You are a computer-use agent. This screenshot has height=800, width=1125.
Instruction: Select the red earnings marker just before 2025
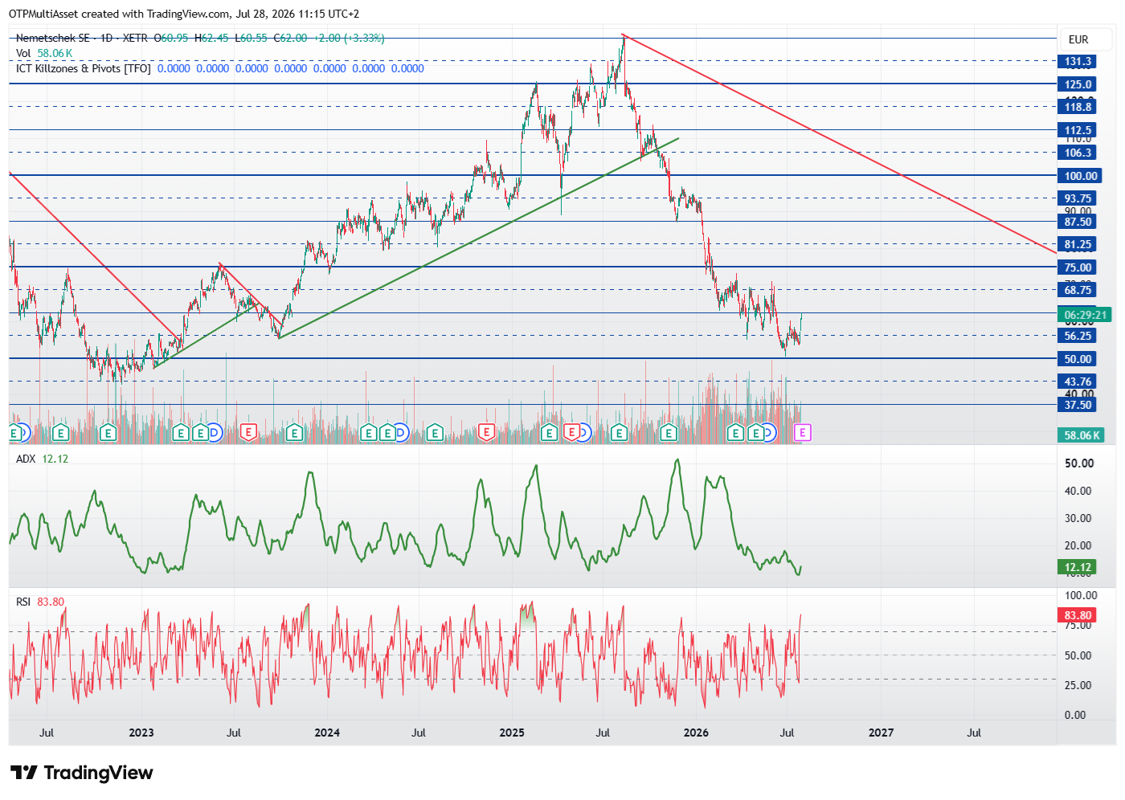(486, 433)
